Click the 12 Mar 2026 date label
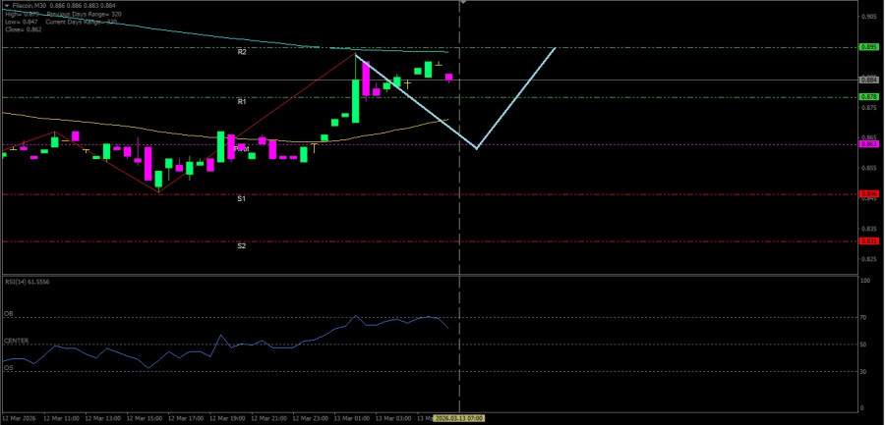The image size is (885, 425). (x=18, y=419)
